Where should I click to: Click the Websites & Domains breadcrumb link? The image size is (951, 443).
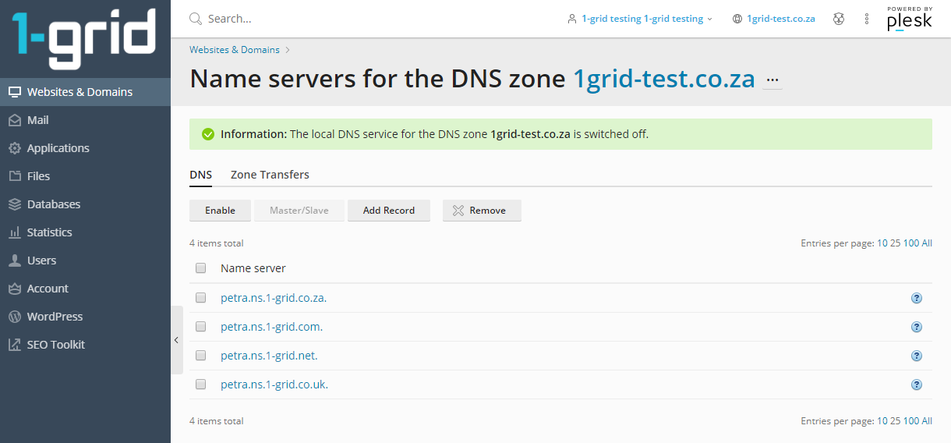pos(235,50)
